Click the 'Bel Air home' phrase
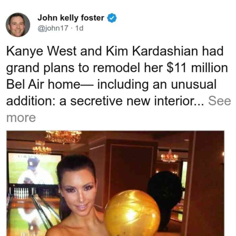This screenshot has width=236, height=236. 43,84
